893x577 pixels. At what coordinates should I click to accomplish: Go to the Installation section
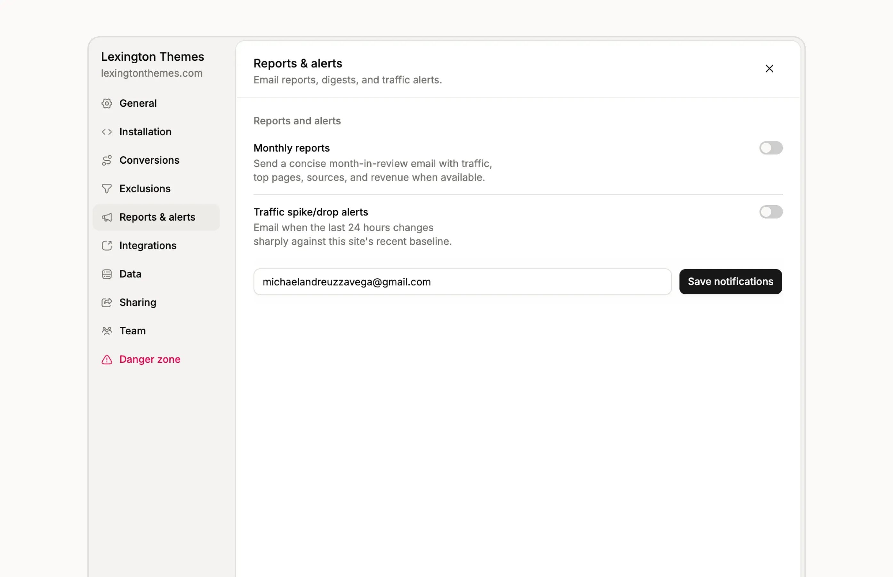coord(146,132)
